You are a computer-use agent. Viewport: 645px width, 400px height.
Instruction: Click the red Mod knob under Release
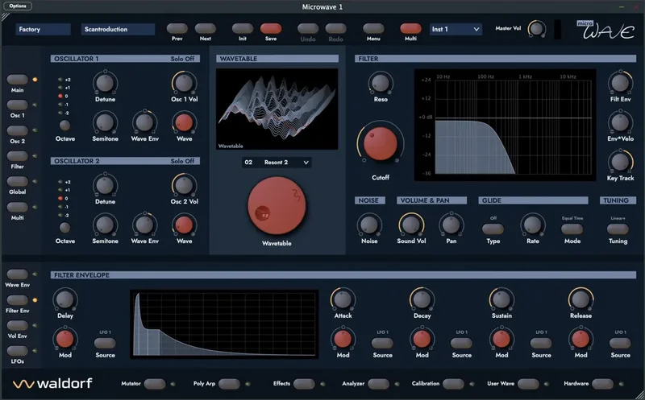pos(580,339)
